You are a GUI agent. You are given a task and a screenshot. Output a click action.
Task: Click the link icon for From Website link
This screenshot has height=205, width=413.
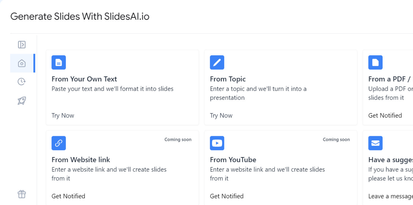coord(59,143)
